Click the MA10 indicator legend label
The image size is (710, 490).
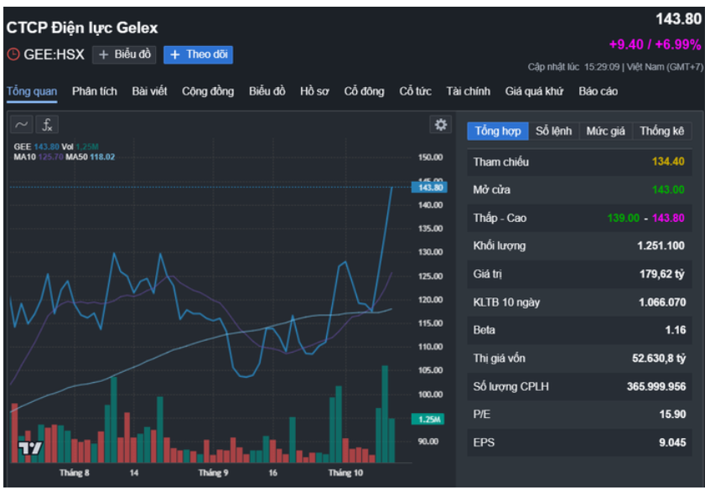(25, 157)
